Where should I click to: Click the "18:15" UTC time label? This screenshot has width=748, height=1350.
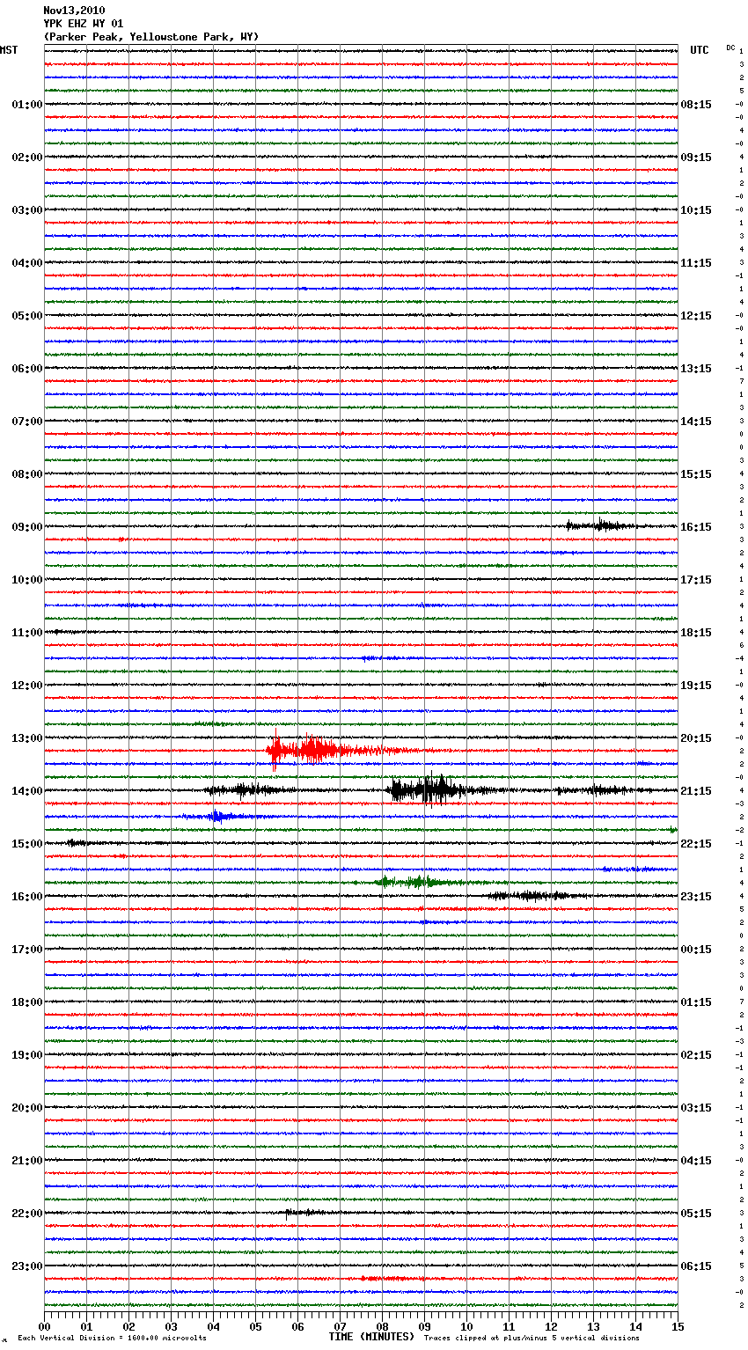coord(696,633)
